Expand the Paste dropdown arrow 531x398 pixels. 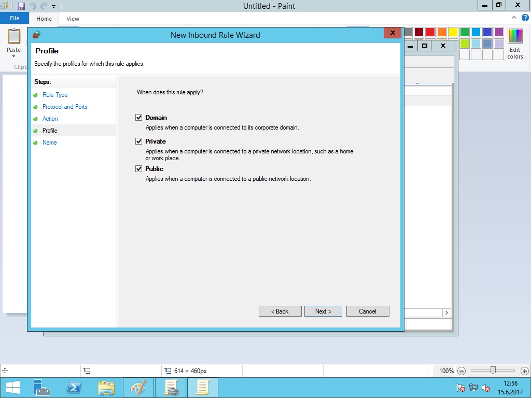click(x=13, y=56)
